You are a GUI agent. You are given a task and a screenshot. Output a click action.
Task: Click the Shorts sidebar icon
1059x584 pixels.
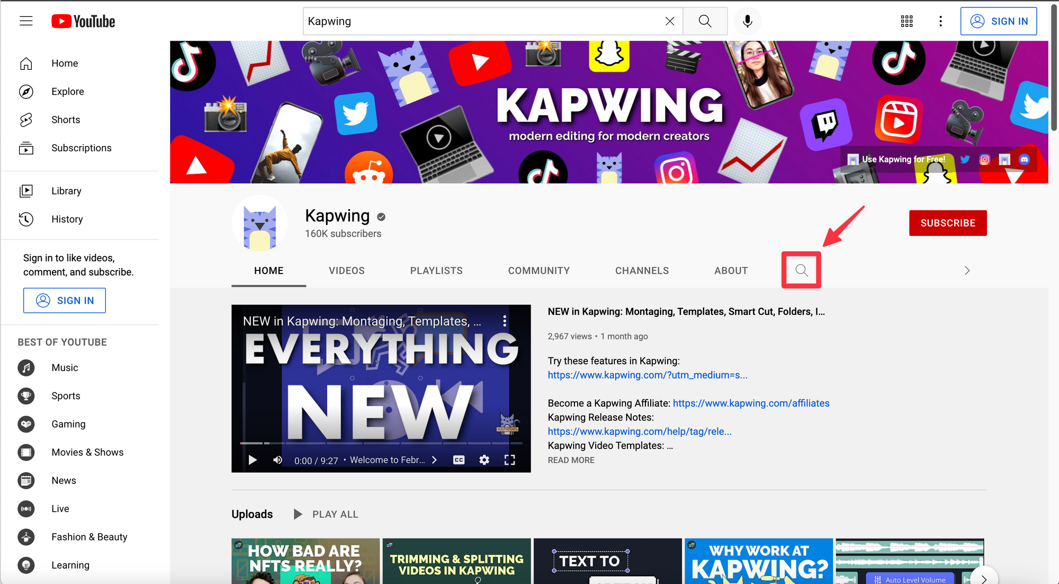[x=26, y=120]
